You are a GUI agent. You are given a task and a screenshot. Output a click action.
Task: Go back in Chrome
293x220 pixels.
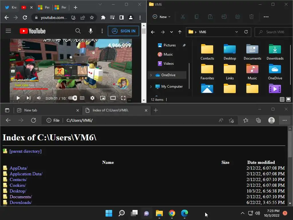click(x=7, y=17)
